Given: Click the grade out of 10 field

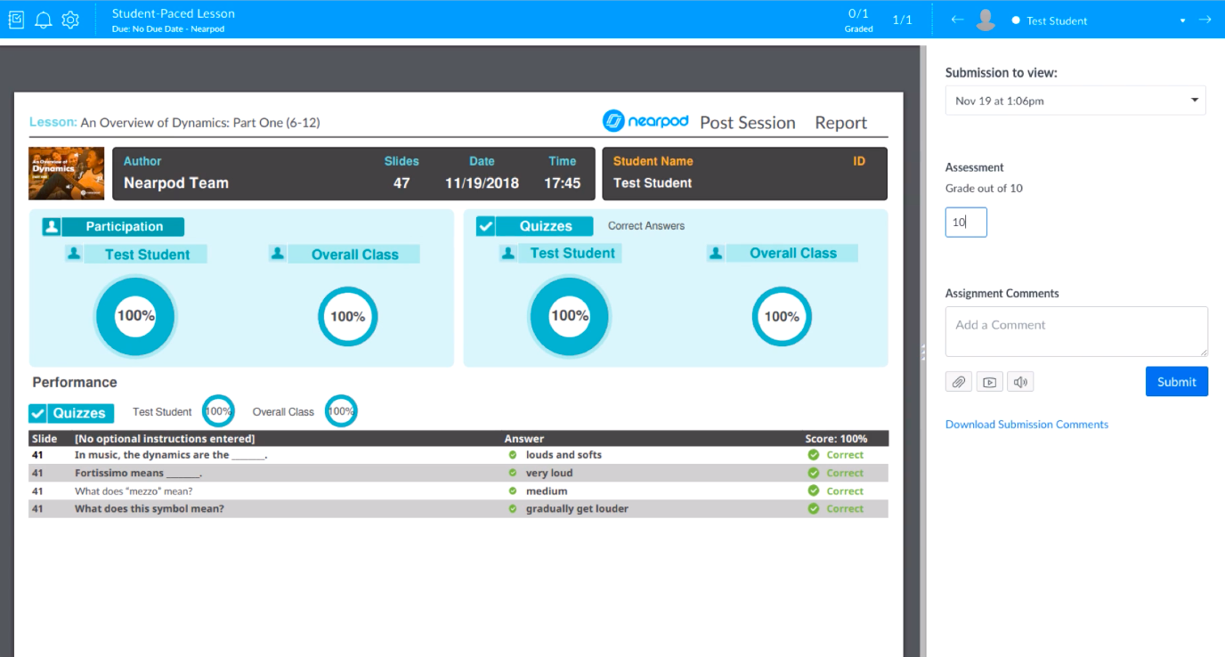Looking at the screenshot, I should click(x=965, y=223).
